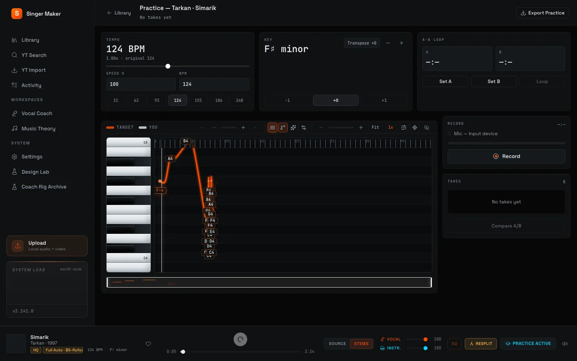Select the +0 transpose option
The image size is (577, 361).
(x=336, y=100)
